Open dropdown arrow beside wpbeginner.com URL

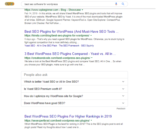(x=82, y=10)
